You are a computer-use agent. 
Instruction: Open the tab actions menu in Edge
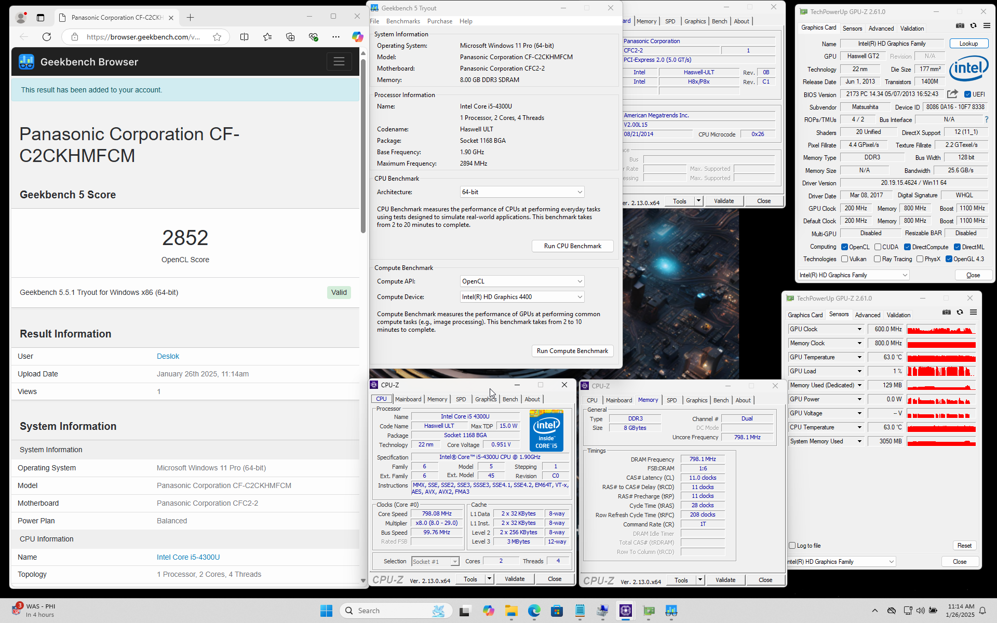(41, 17)
